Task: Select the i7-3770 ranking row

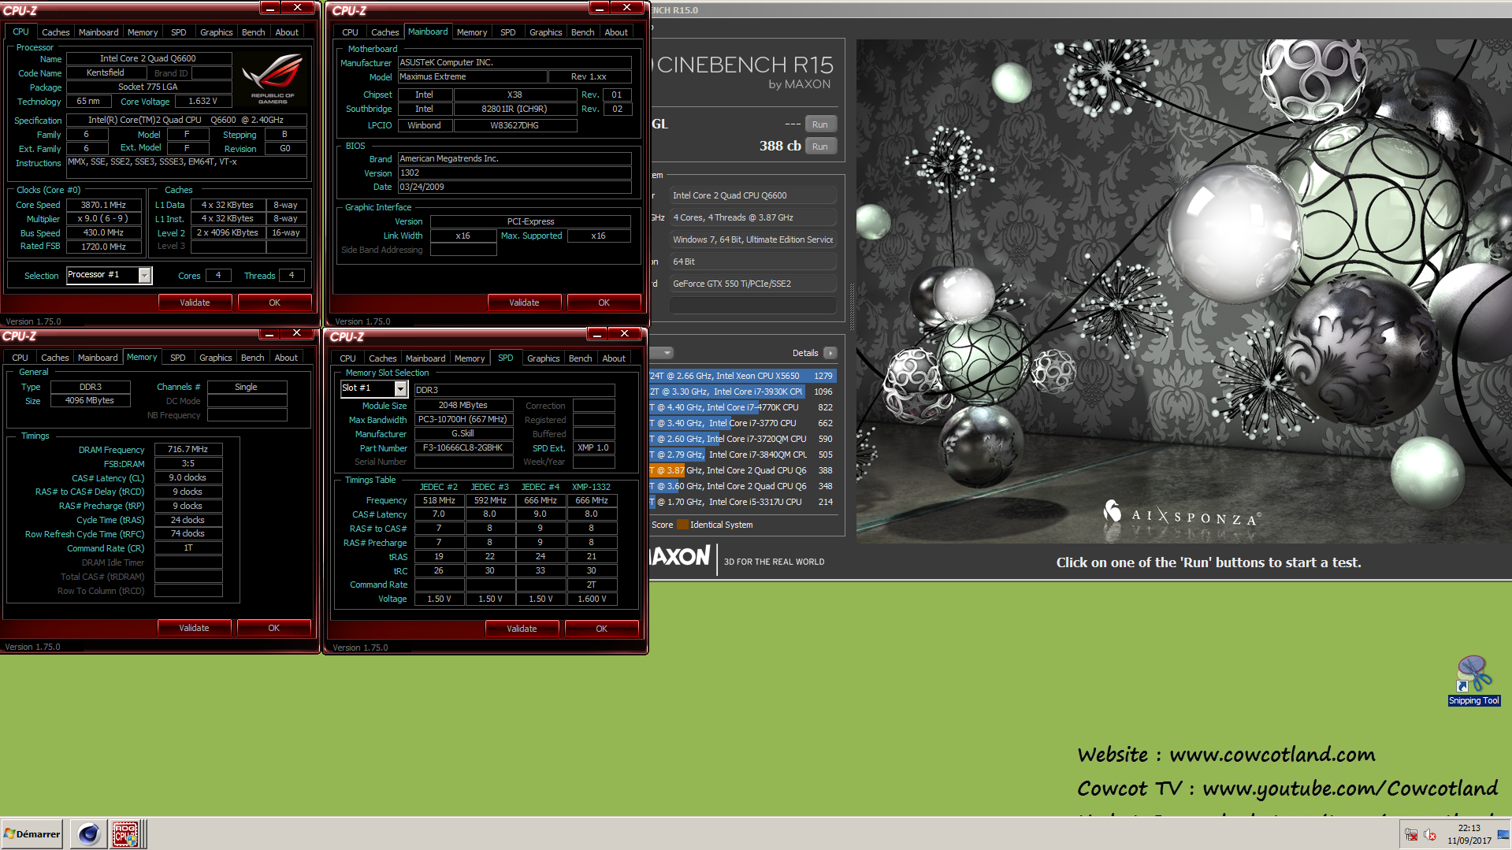Action: 742,423
